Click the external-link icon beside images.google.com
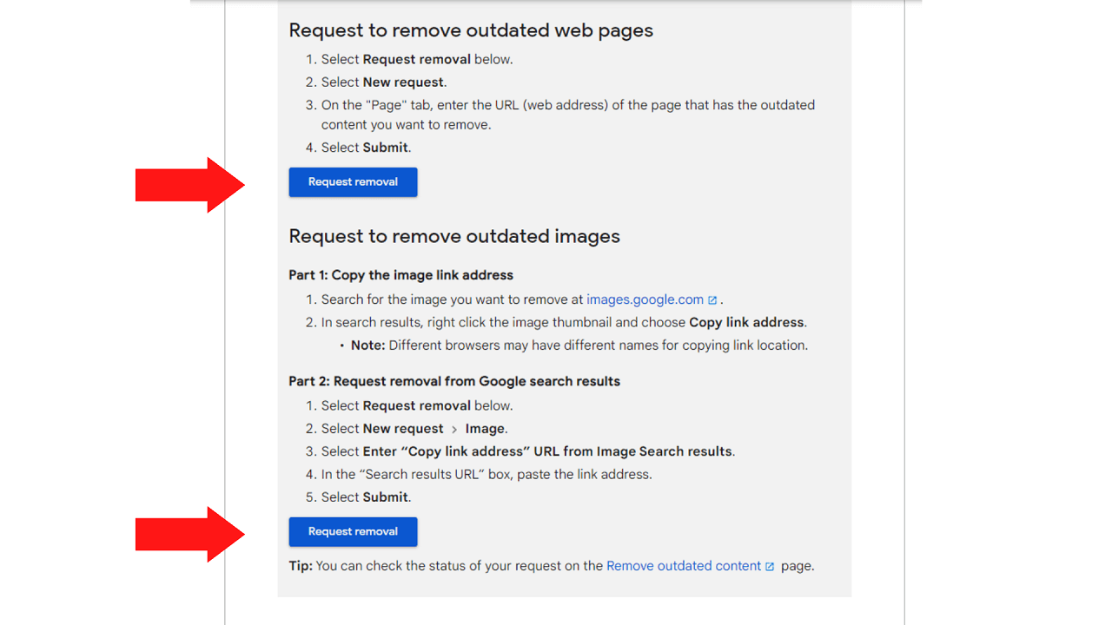The image size is (1112, 625). pyautogui.click(x=713, y=299)
